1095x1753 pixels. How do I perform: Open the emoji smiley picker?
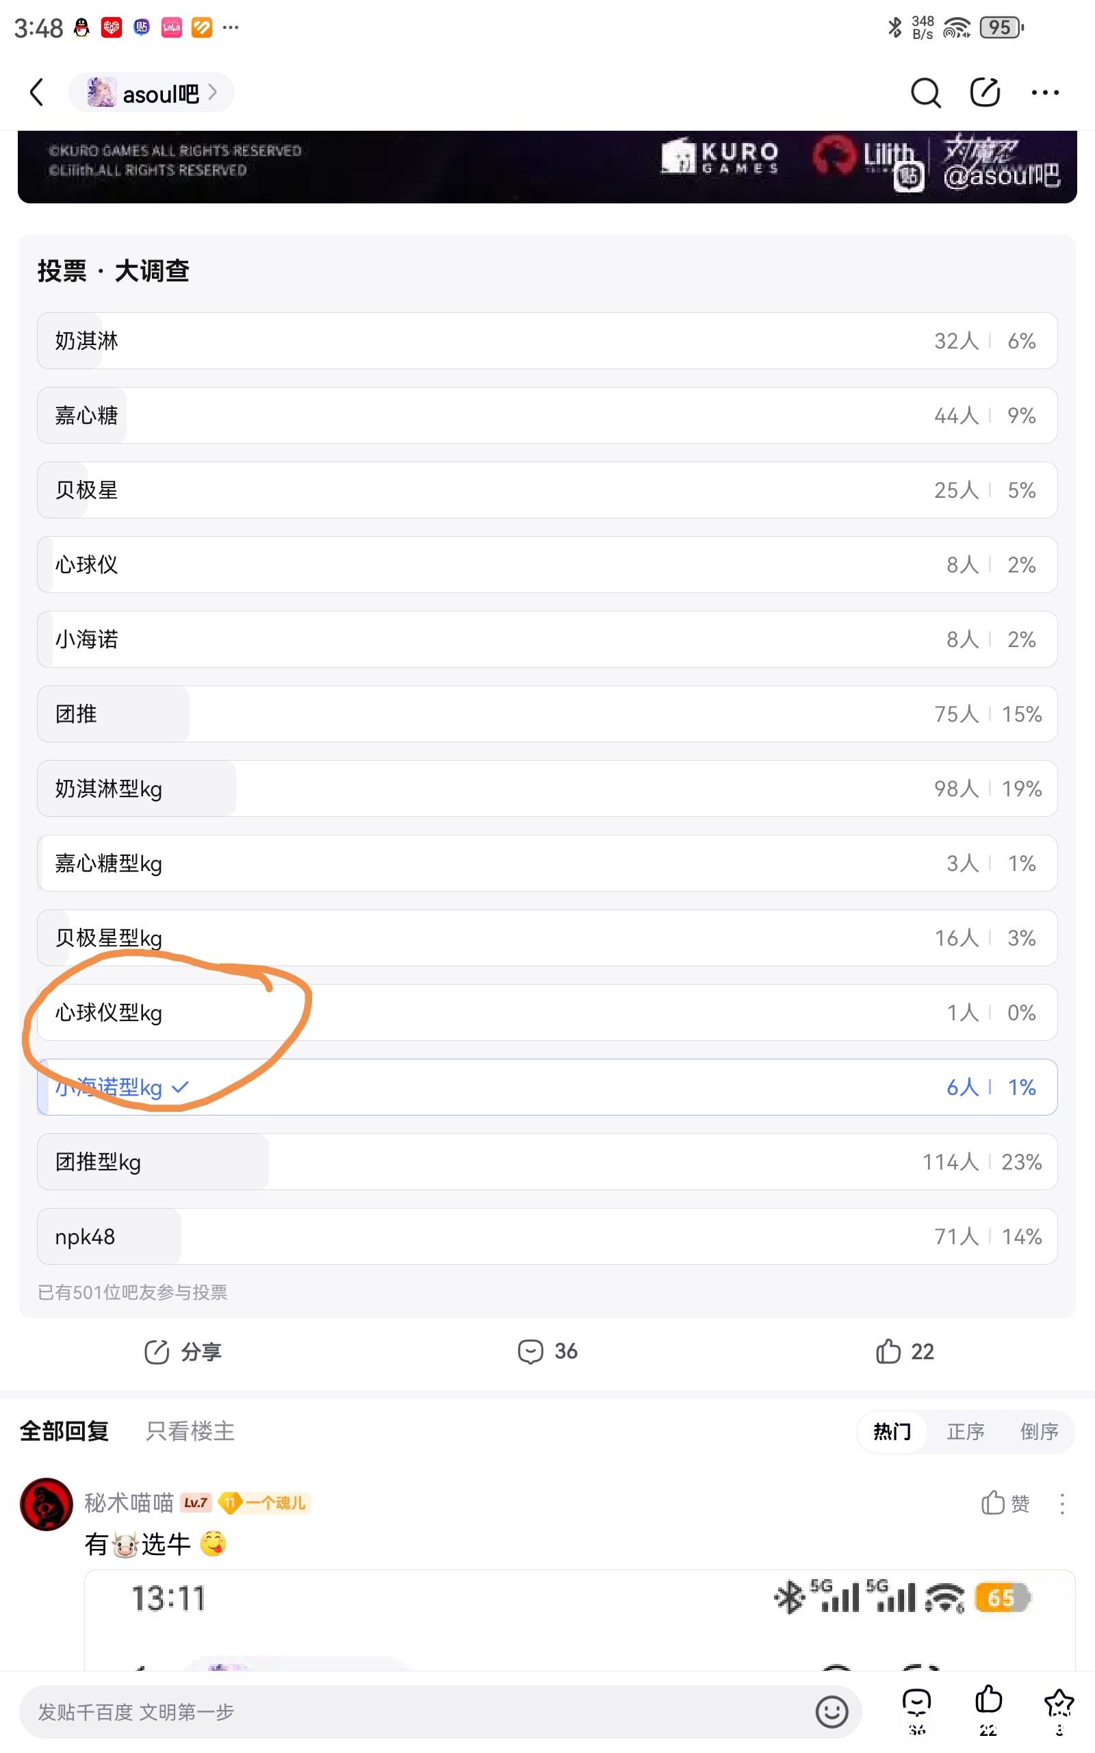coord(832,1712)
